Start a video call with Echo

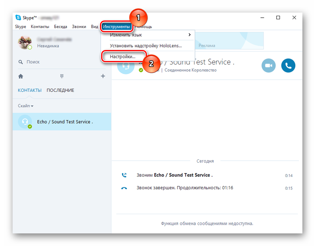pos(269,66)
